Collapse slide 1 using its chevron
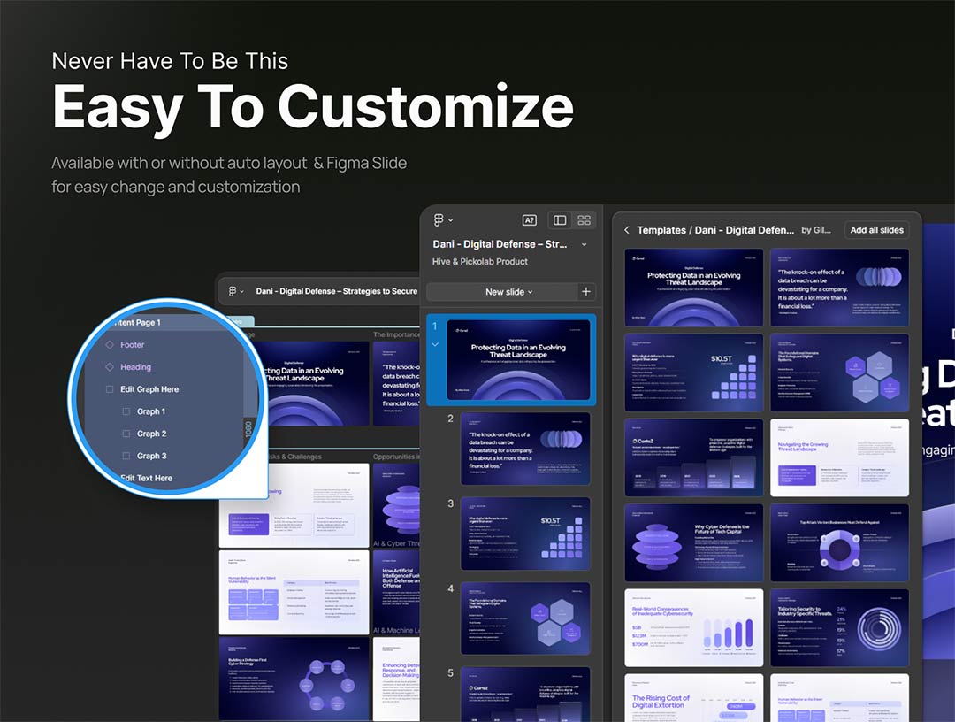Viewport: 955px width, 722px height. coord(434,344)
